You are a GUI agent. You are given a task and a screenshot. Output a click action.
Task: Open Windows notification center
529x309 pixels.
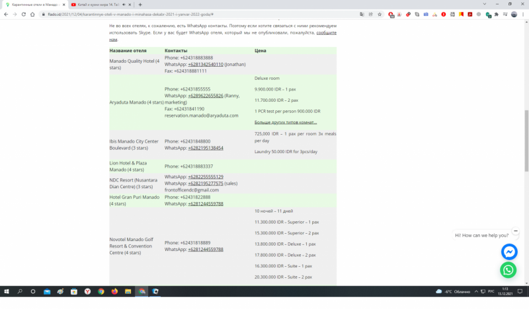(x=520, y=291)
